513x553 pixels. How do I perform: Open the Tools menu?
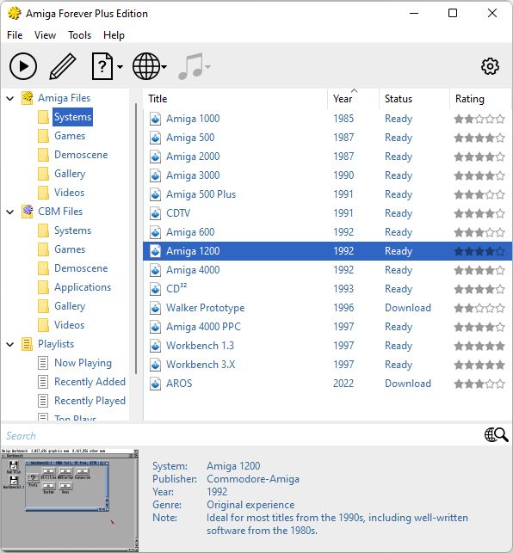(79, 35)
